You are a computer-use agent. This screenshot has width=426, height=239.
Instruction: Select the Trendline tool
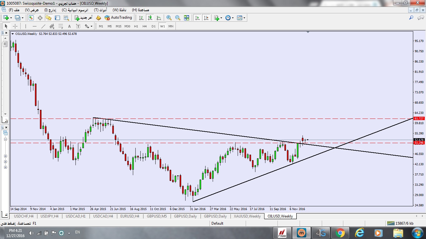[43, 26]
